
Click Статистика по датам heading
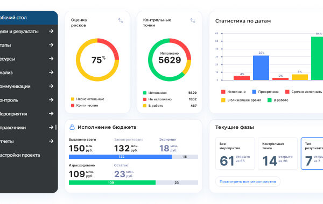coord(243,21)
